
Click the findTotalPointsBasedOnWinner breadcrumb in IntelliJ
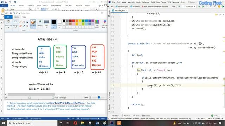pyautogui.click(x=155, y=6)
